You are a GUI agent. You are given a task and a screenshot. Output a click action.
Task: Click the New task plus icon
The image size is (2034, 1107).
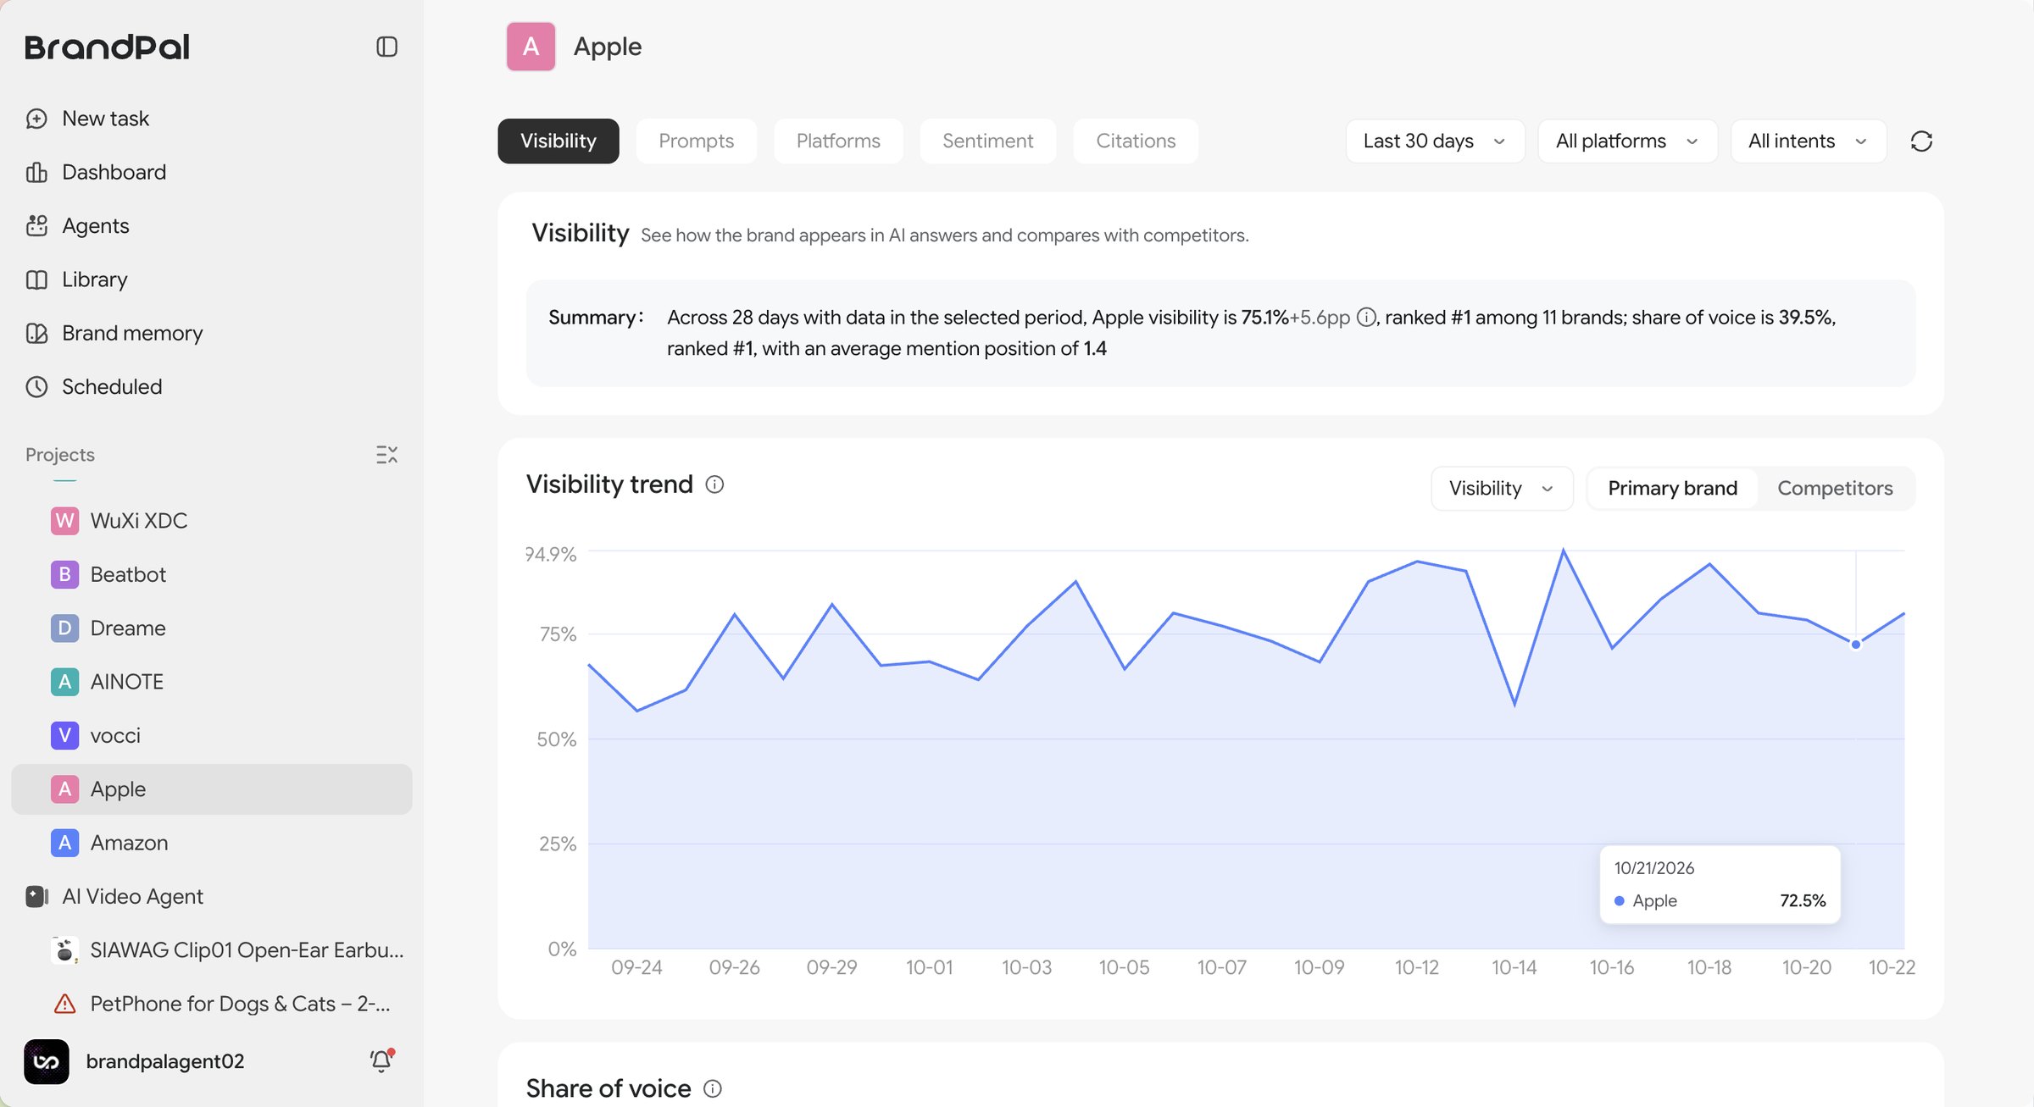(x=36, y=119)
